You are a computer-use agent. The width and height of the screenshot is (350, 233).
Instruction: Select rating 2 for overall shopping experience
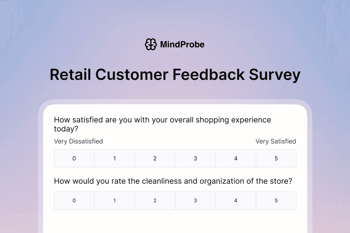[155, 158]
